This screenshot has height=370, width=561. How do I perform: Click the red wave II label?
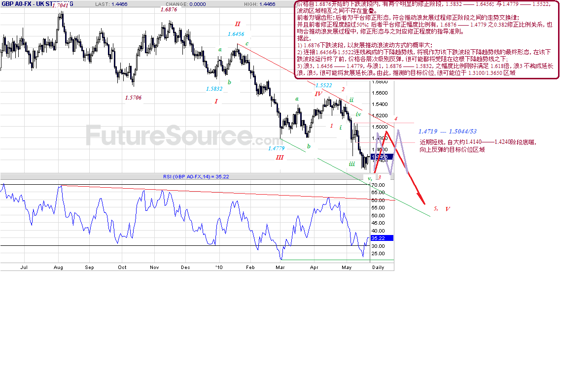(238, 24)
